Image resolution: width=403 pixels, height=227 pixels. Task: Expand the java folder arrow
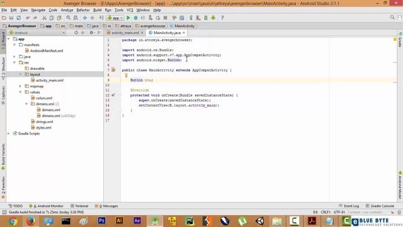pyautogui.click(x=14, y=57)
